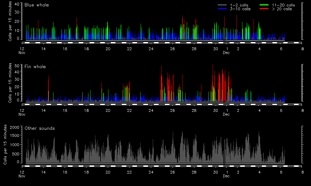Click the "11-20 calls" legend text
311x186 pixels.
pyautogui.click(x=283, y=5)
